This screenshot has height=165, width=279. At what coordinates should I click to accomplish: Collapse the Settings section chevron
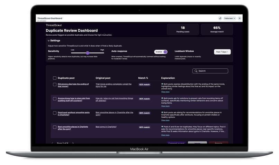click(48, 41)
